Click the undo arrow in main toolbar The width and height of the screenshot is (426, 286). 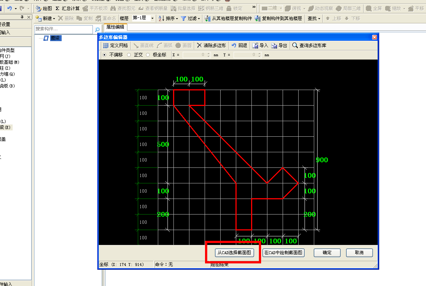click(x=10, y=9)
